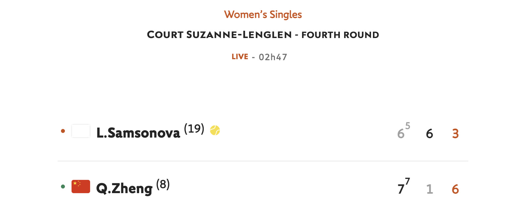The image size is (522, 209).
Task: Click the yellow tennis ball serve icon
Action: click(215, 130)
